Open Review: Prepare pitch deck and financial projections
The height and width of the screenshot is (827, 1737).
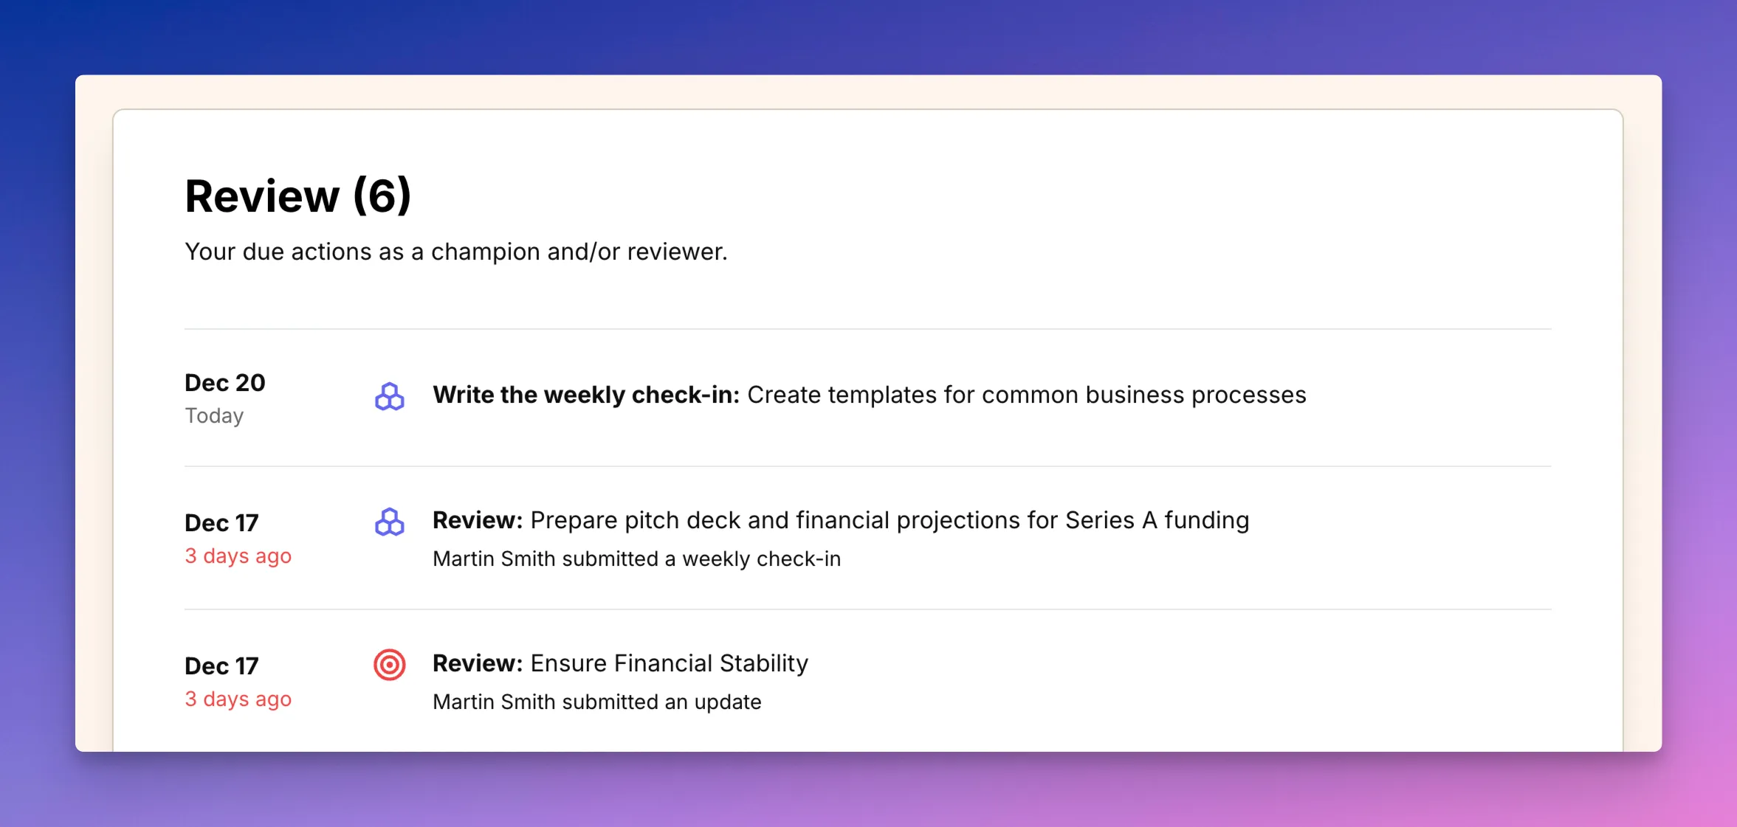pyautogui.click(x=841, y=520)
